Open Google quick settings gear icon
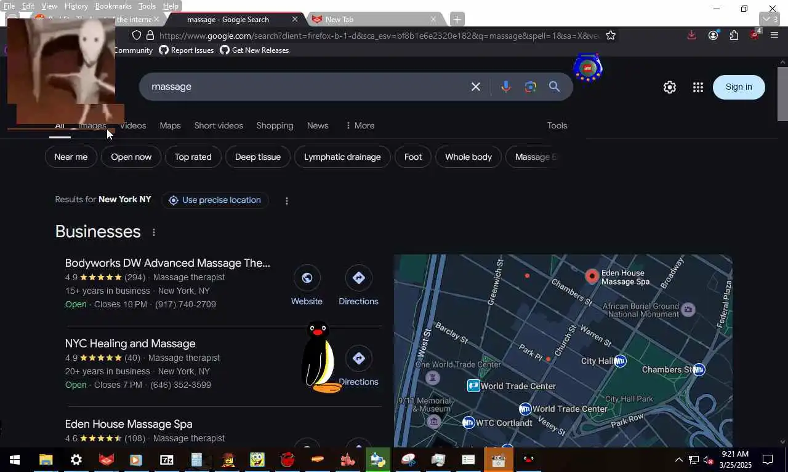Screen dimensions: 788x472 tap(670, 87)
